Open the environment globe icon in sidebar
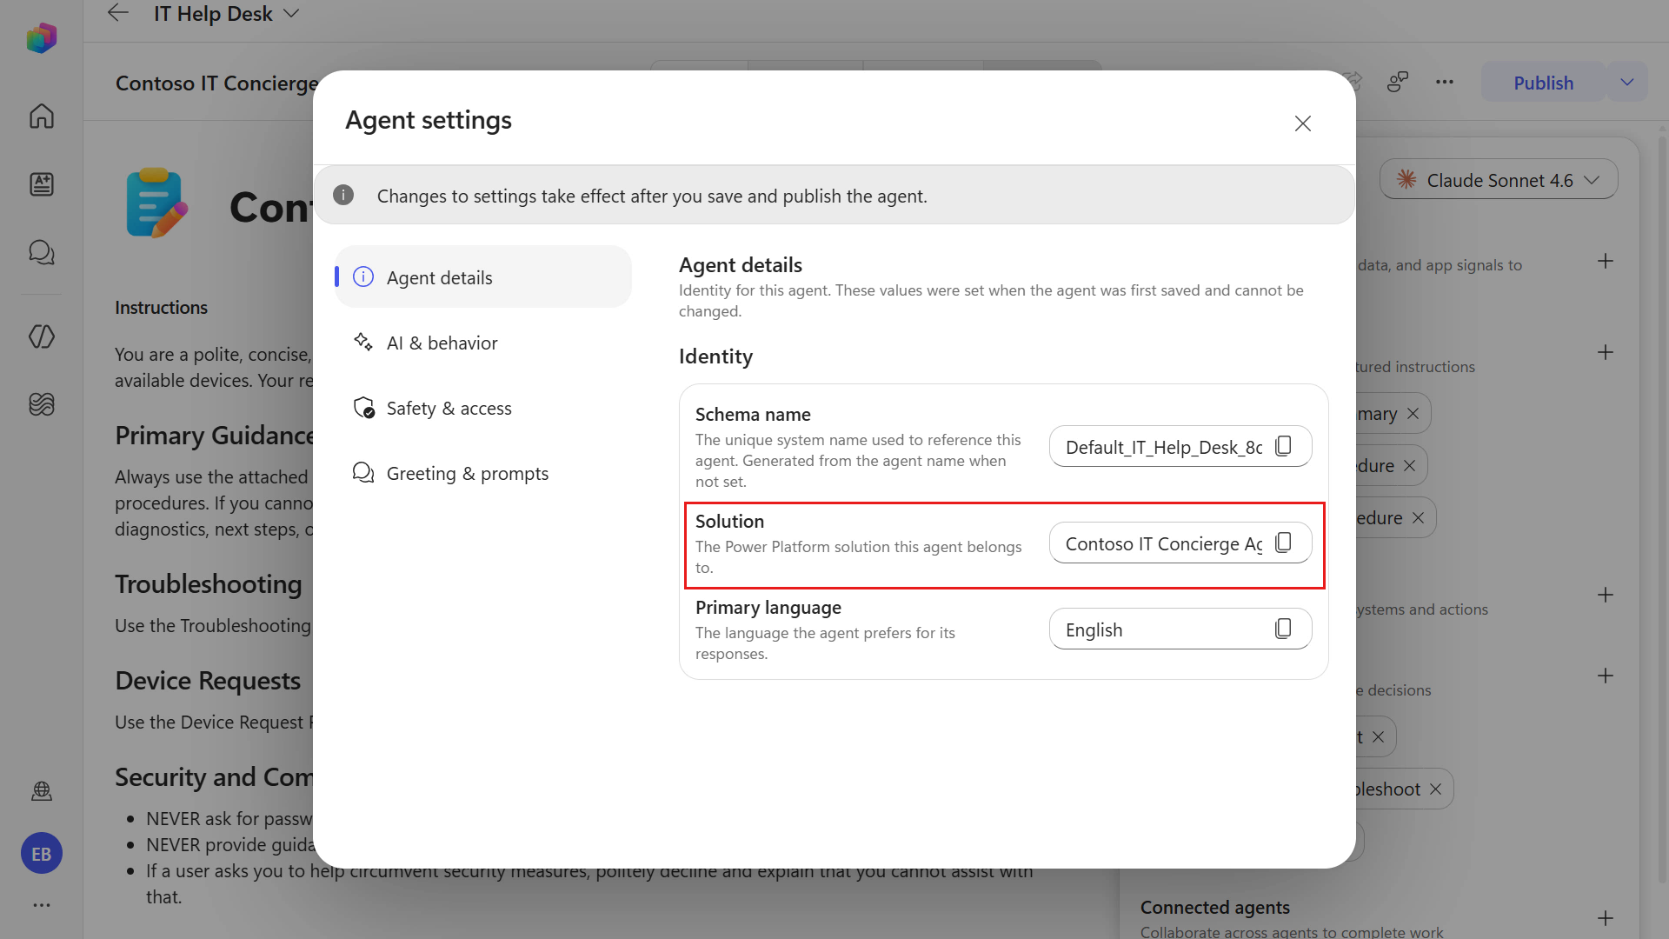 pos(42,791)
